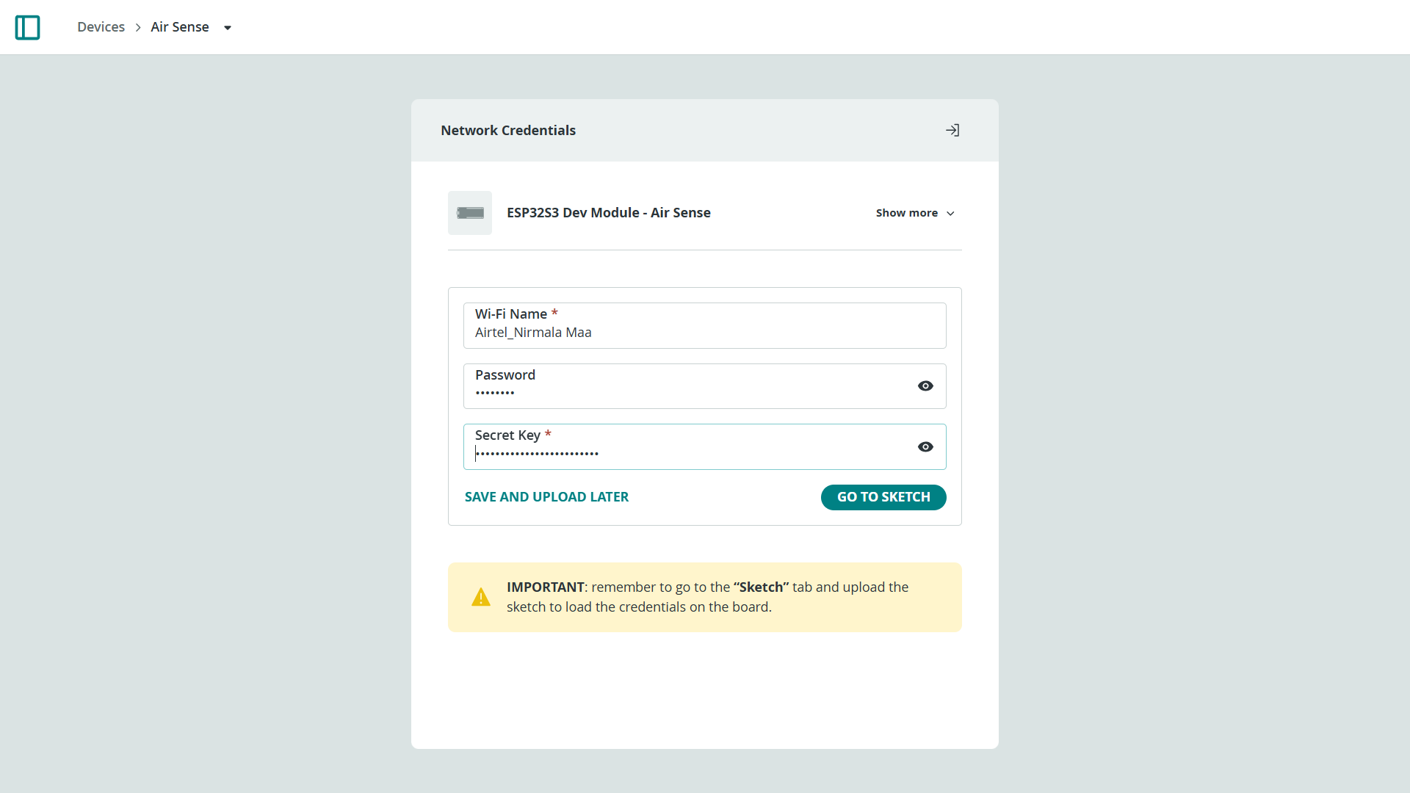The width and height of the screenshot is (1410, 793).
Task: Click GO TO SKETCH button
Action: point(883,497)
